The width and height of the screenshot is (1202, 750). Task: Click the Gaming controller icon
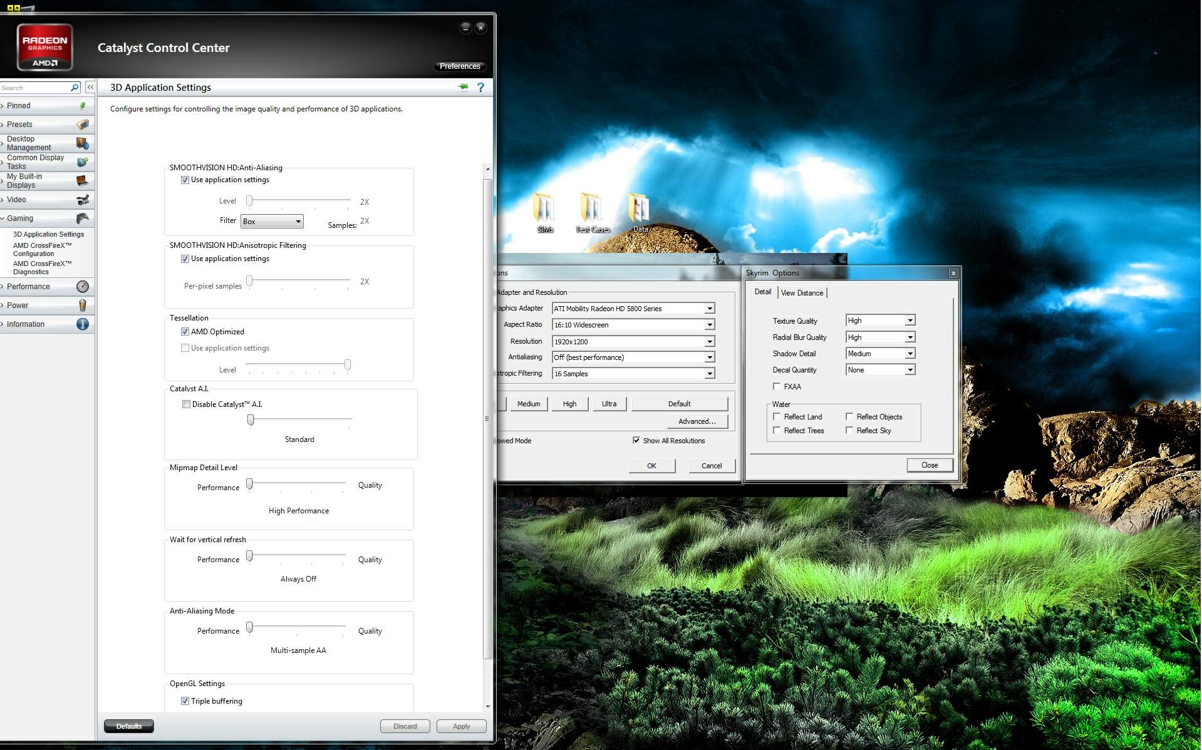click(83, 218)
